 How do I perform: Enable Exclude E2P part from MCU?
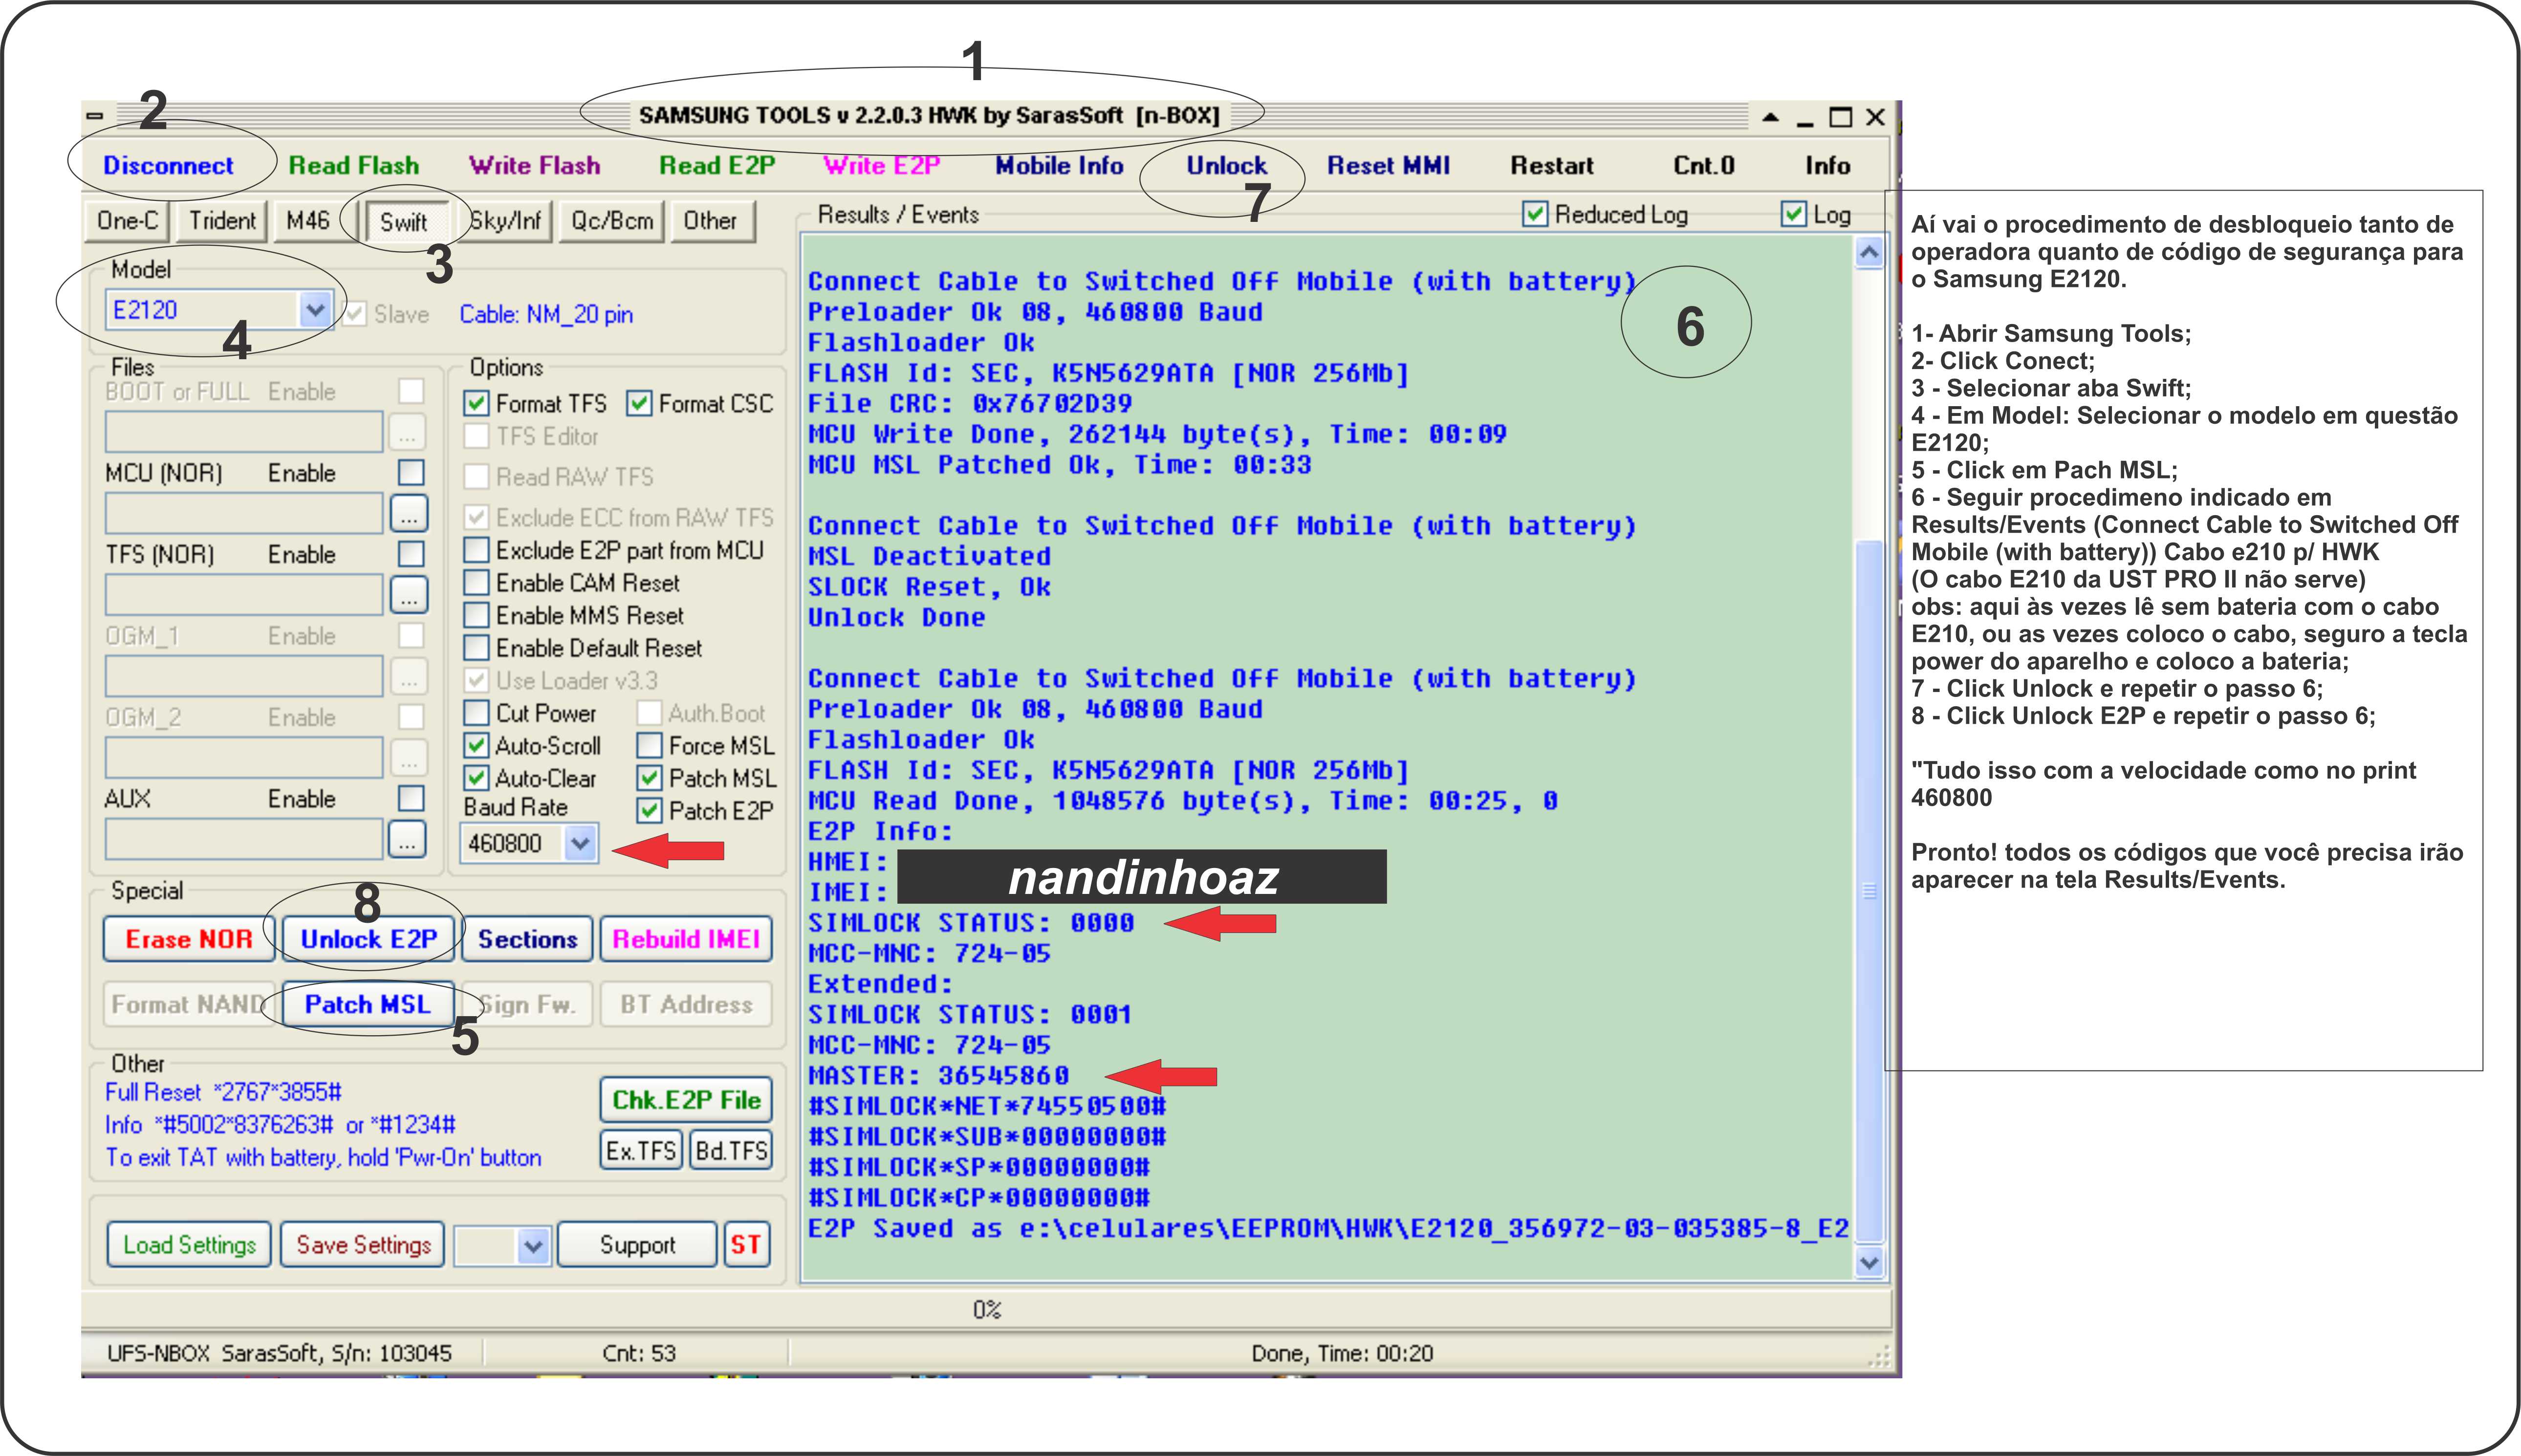tap(477, 551)
